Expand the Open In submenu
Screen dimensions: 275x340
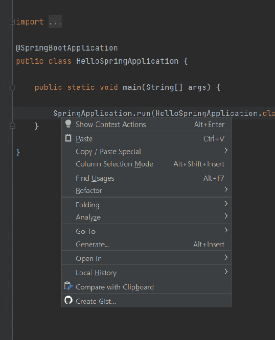pyautogui.click(x=147, y=258)
